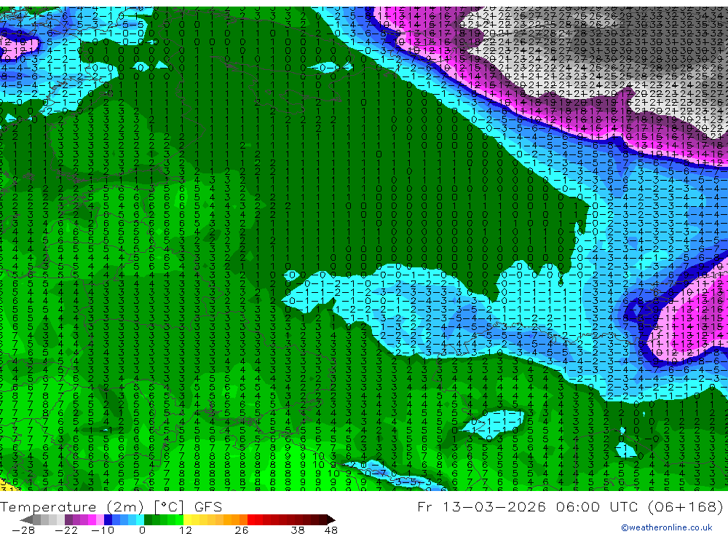Click the yellow swatch just right of 12
This screenshot has height=534, width=728.
coord(187,519)
